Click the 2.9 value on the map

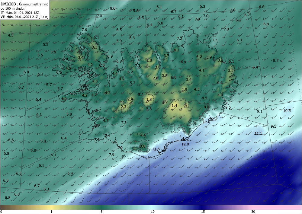point(184,89)
